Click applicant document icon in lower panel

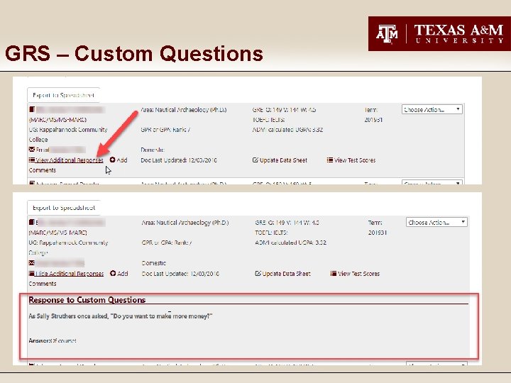(32, 222)
